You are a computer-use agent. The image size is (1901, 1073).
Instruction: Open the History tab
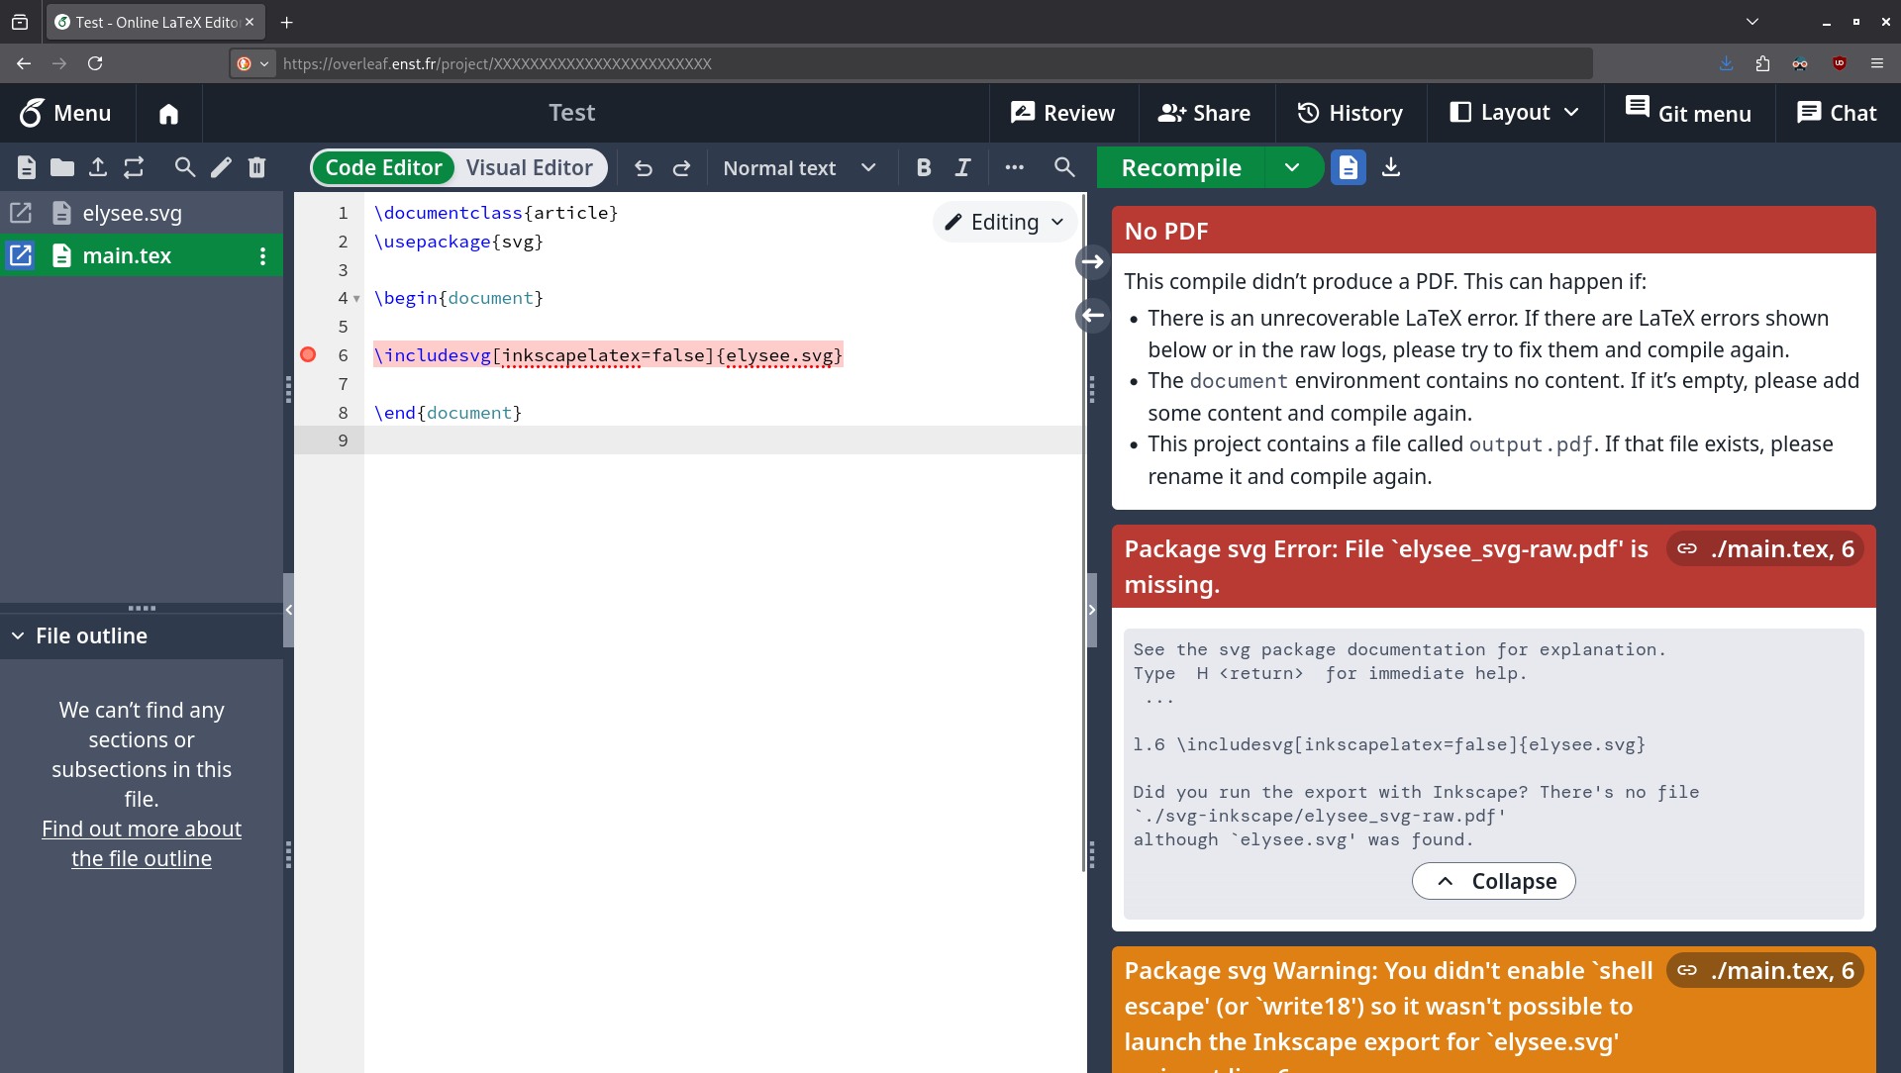pyautogui.click(x=1351, y=113)
